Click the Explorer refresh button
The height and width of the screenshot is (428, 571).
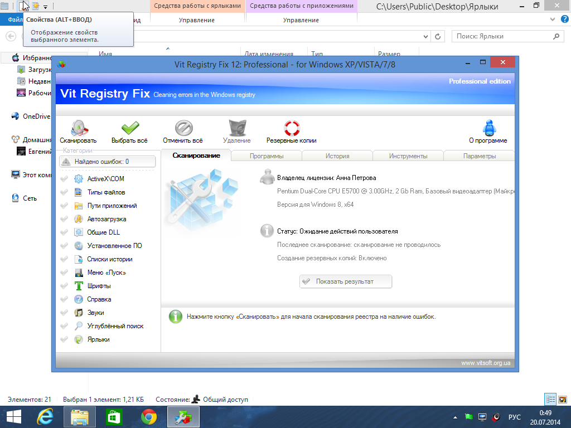click(438, 36)
